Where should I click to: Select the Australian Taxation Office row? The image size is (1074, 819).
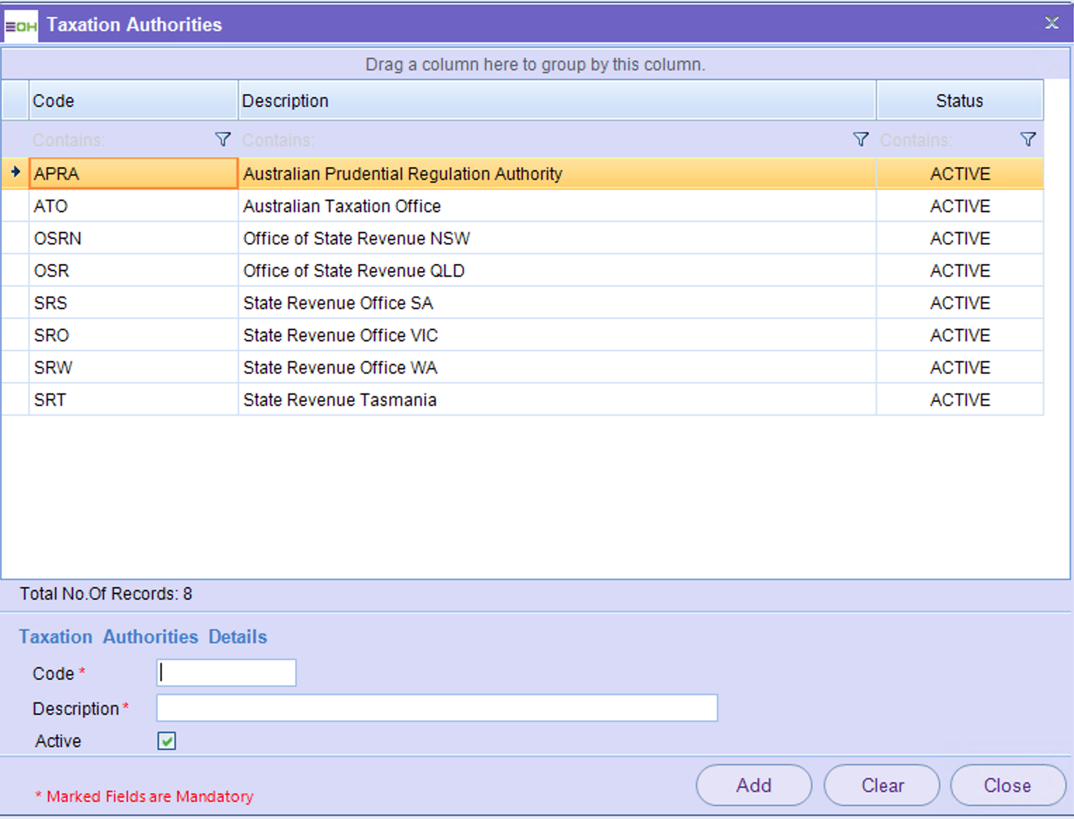[x=342, y=206]
